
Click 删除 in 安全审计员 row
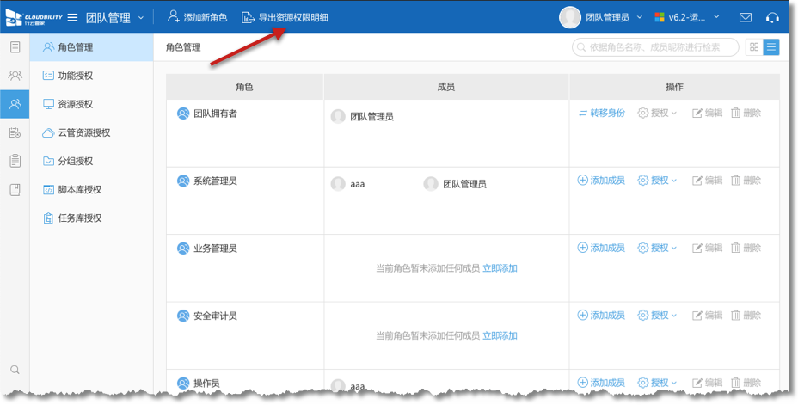(x=746, y=315)
